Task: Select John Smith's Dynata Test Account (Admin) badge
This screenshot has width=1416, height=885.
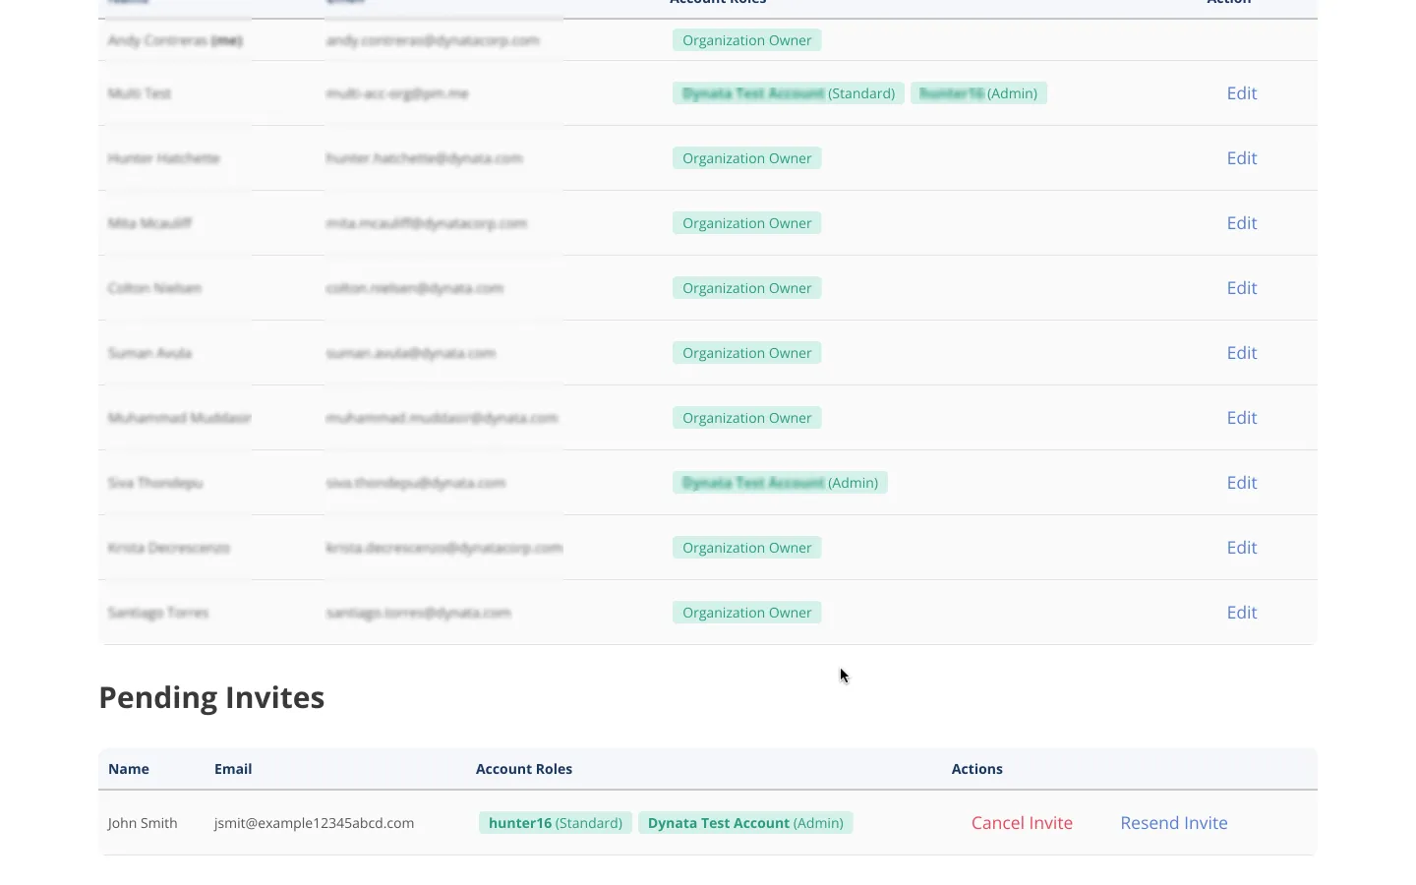Action: click(x=745, y=823)
